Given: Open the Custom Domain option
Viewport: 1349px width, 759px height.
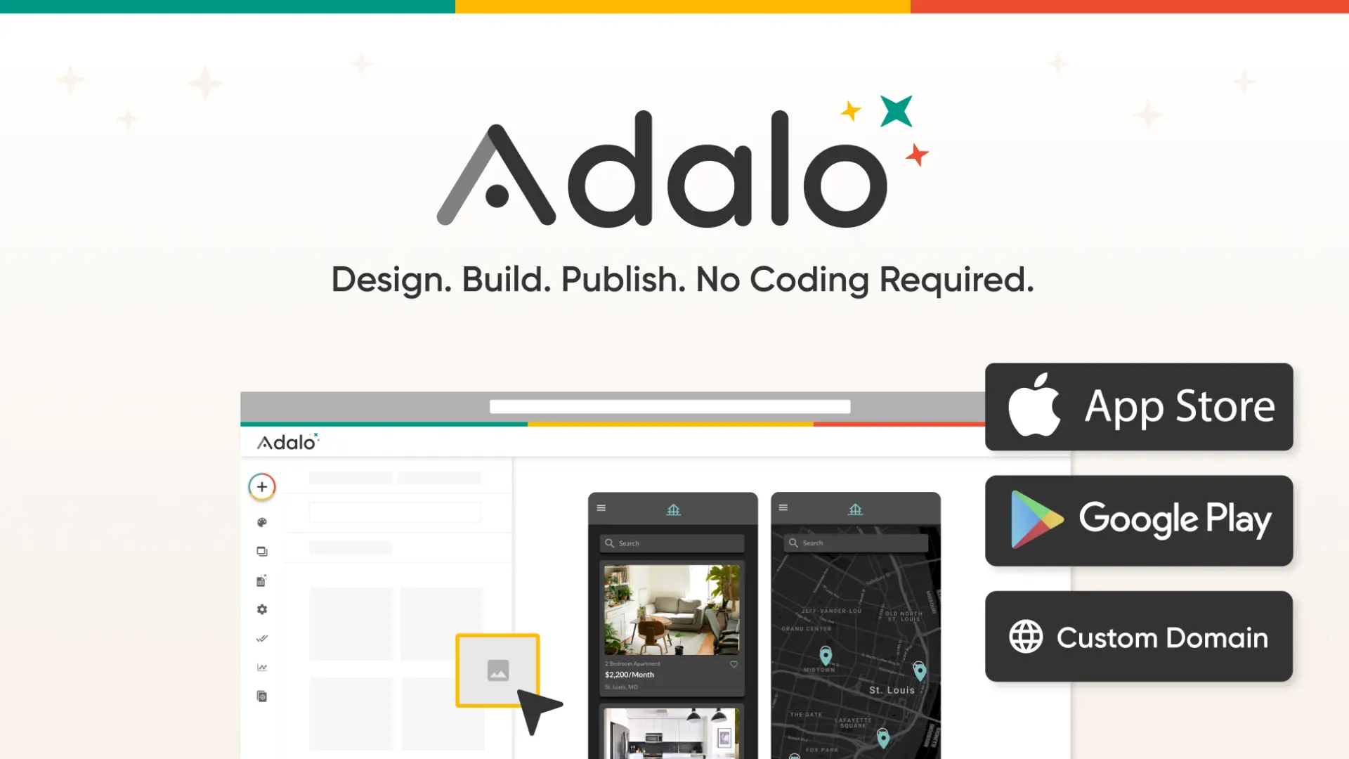Looking at the screenshot, I should coord(1138,637).
